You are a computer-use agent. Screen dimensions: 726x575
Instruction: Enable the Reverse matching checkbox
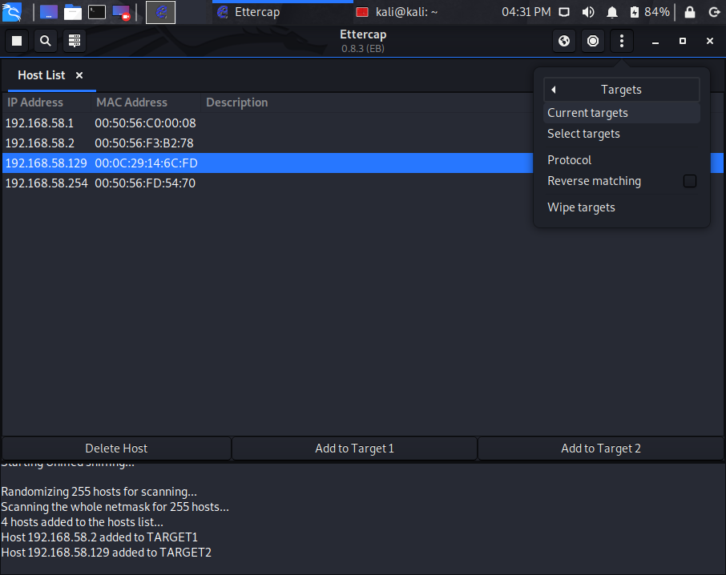pos(689,181)
